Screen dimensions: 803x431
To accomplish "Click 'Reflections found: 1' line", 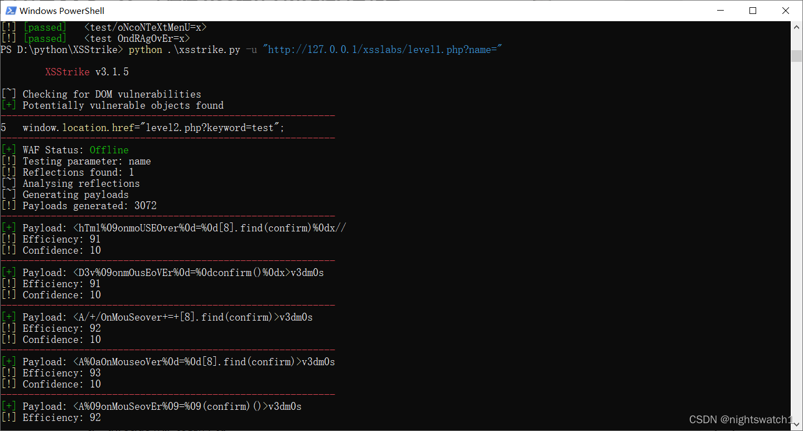I will pos(67,172).
